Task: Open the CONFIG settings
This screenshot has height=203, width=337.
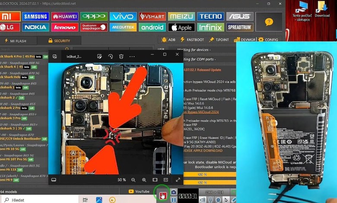Action: [268, 40]
